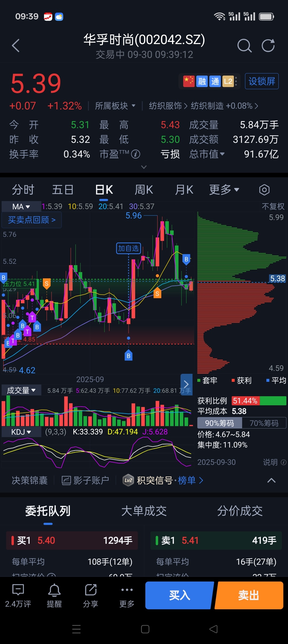288x644 pixels.
Task: Open stock search magnifier icon
Action: tap(244, 46)
